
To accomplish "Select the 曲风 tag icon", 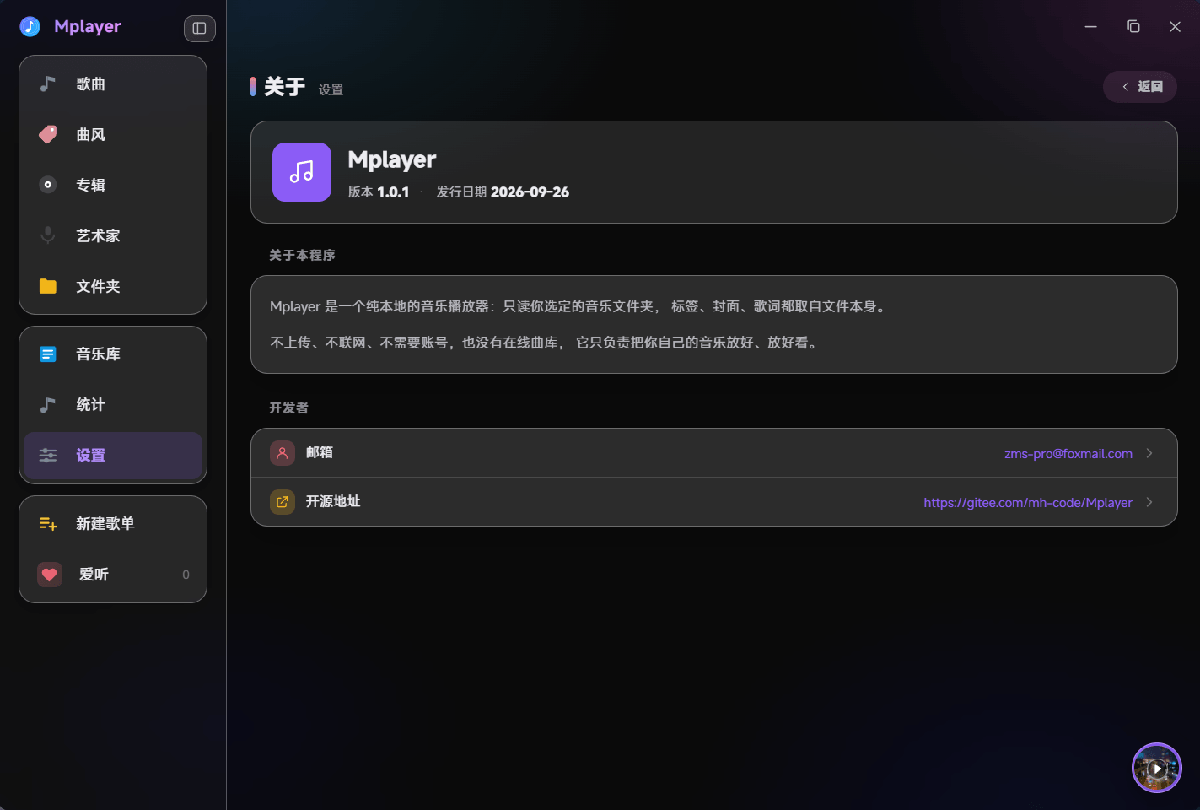I will click(x=48, y=134).
